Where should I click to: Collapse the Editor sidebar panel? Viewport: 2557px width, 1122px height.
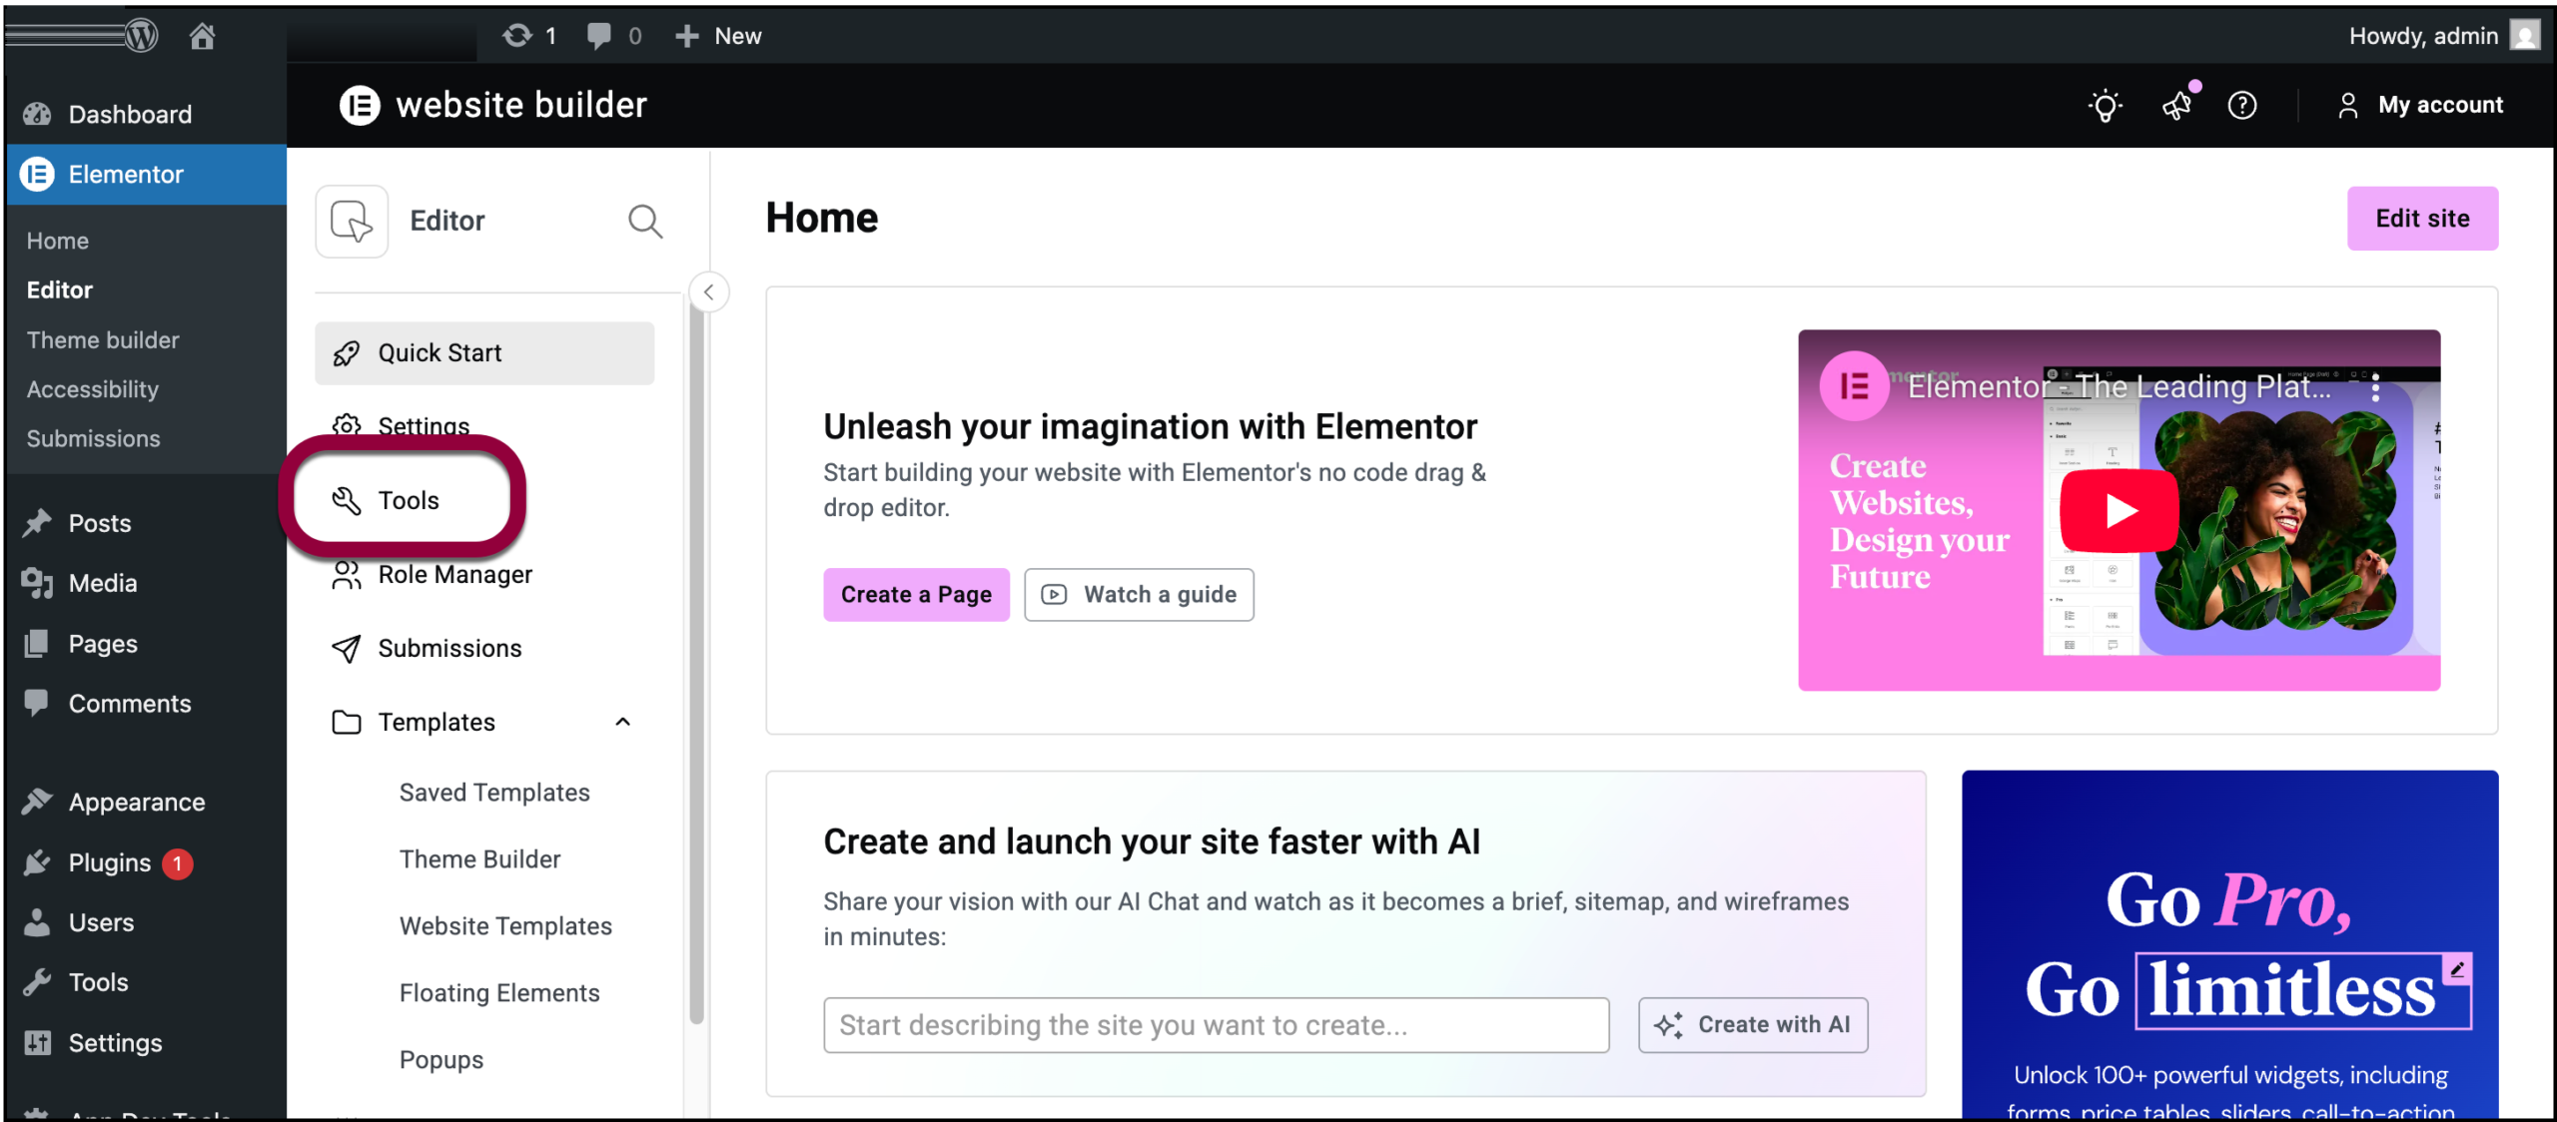tap(709, 291)
